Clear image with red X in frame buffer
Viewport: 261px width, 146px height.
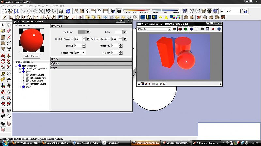213,29
